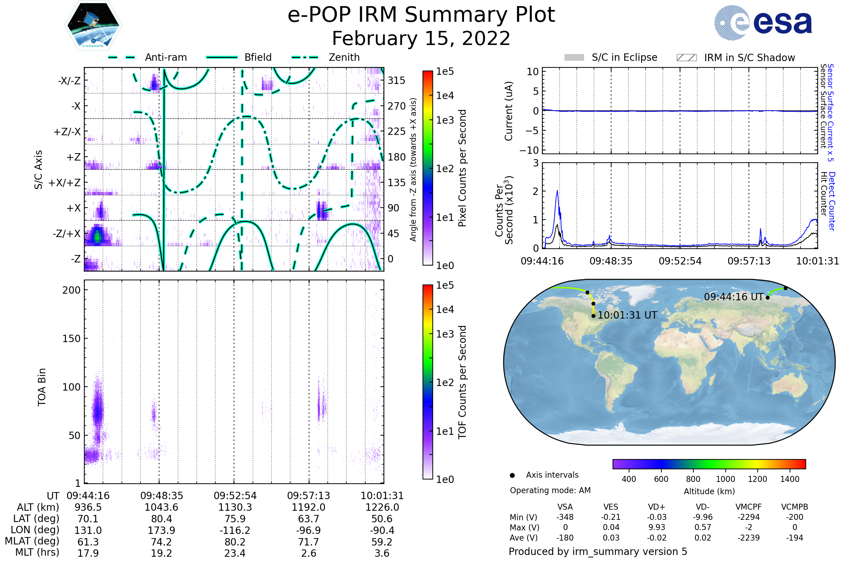Click the 'S/C Axis' axis label
The height and width of the screenshot is (562, 843).
pos(38,170)
